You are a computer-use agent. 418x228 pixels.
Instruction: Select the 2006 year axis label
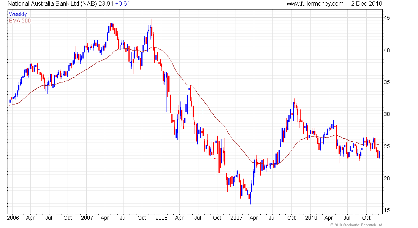click(x=13, y=218)
